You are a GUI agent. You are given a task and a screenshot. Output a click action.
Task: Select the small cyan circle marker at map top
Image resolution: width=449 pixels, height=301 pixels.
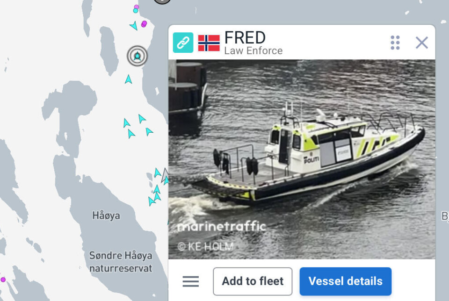point(136,11)
